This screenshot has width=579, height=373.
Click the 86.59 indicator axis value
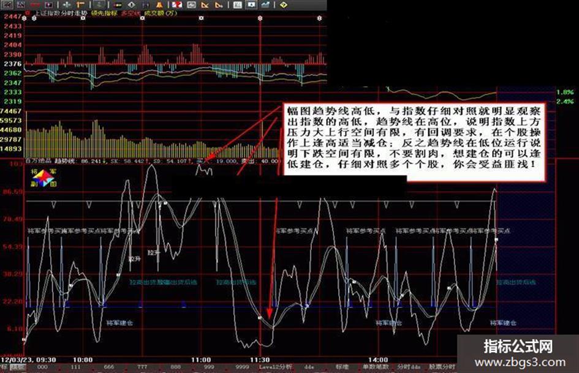[12, 192]
